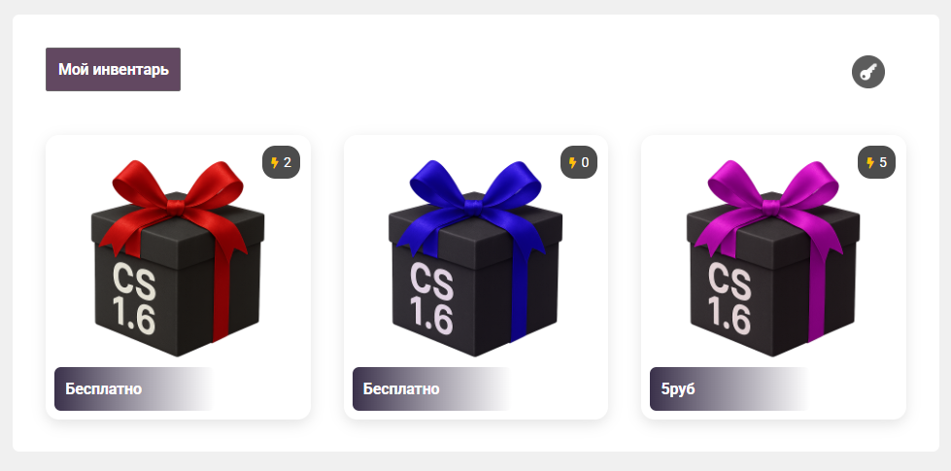Click the 5руб price label

click(678, 388)
